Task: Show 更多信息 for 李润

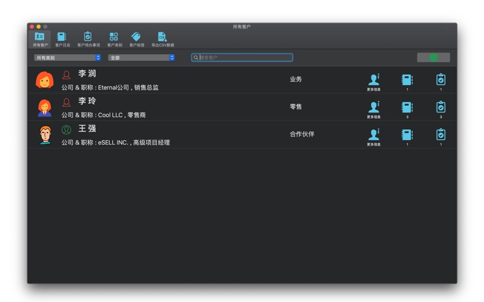Action: 374,80
